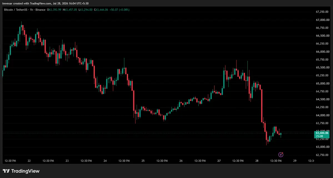Screen dimensions: 333x178
Task: Click the date label 24 on time axis
Action: (105, 161)
